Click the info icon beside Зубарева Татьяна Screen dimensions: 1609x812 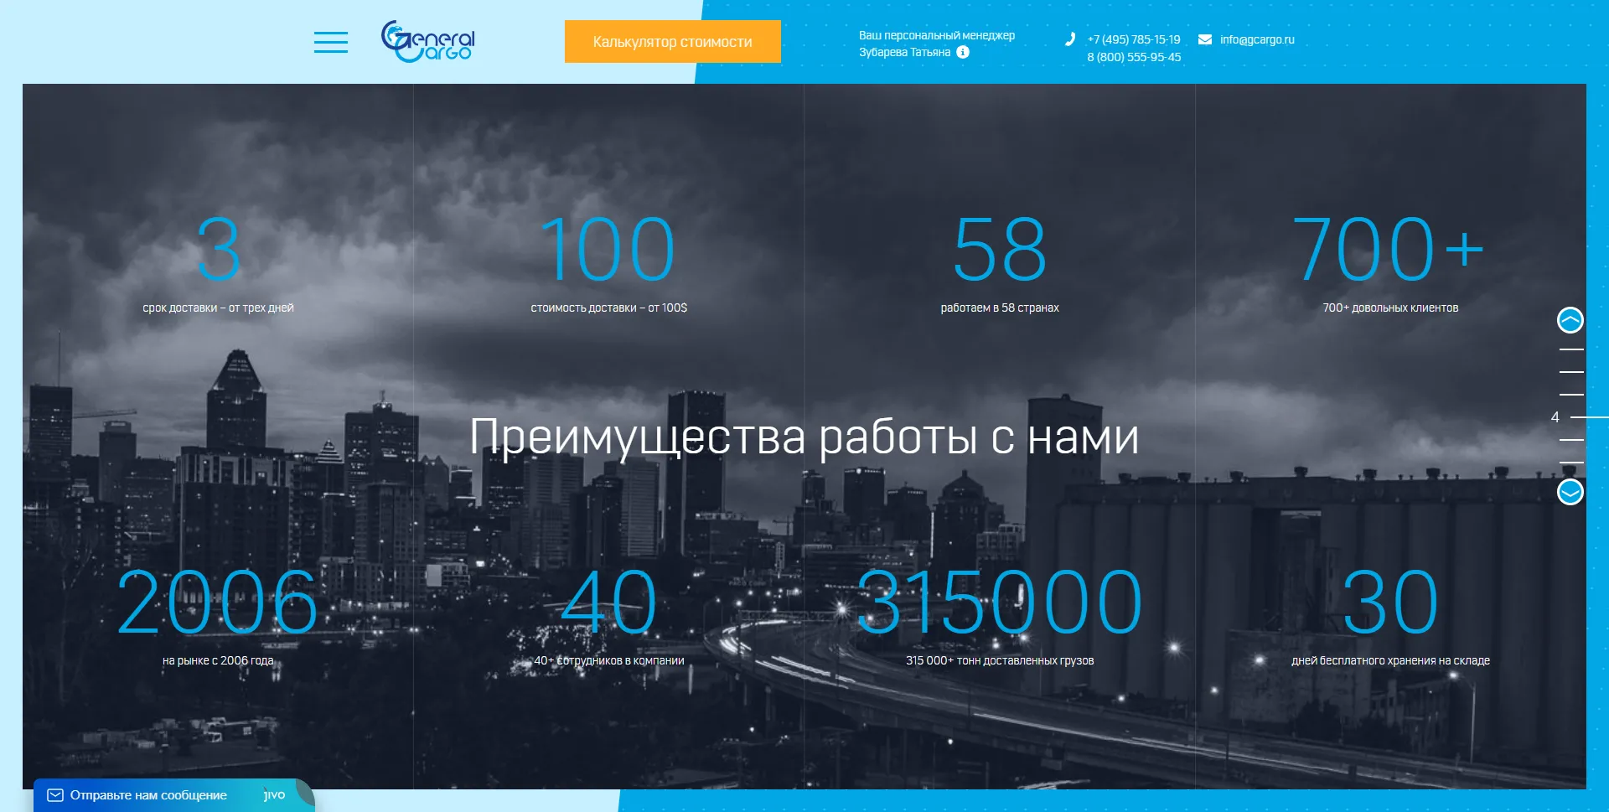coord(963,52)
